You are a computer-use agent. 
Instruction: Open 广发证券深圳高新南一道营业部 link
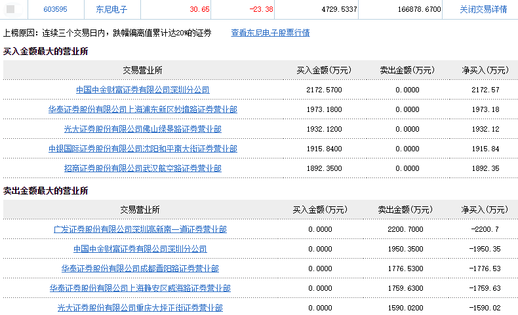pyautogui.click(x=140, y=229)
